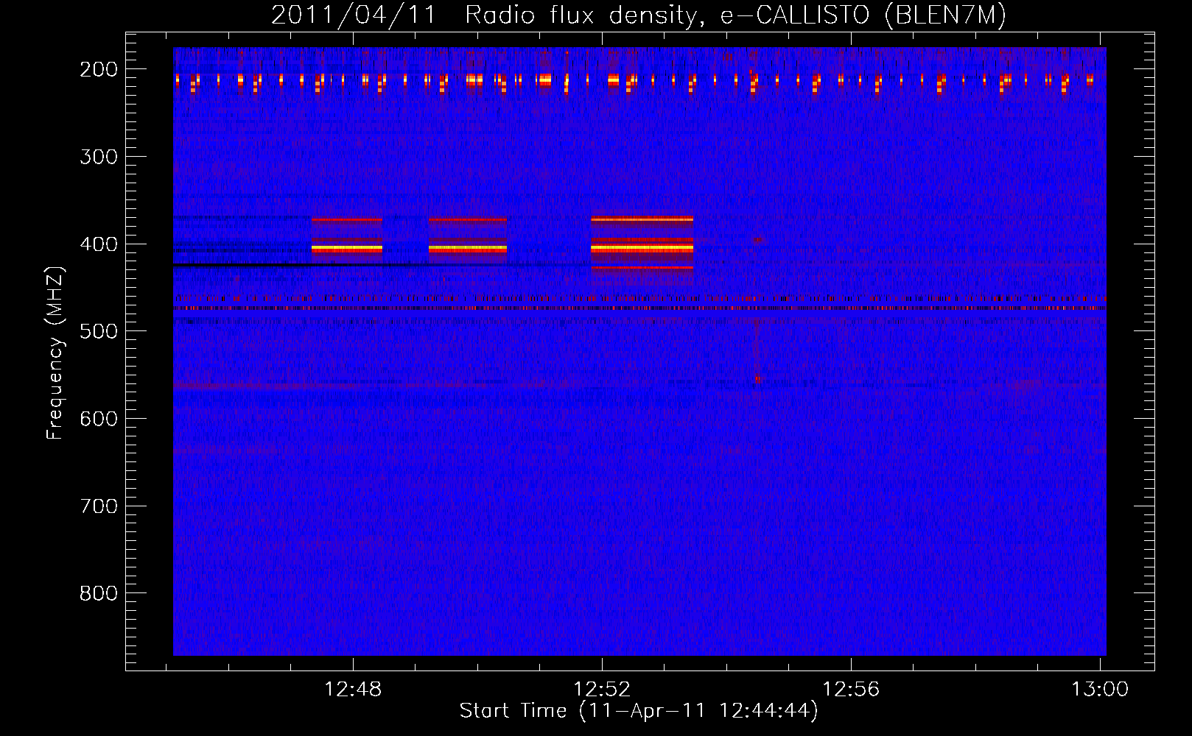
Task: Click the plot title "Radio flux density, e-CALLISTO (BLEN7M)"
Action: pyautogui.click(x=735, y=15)
